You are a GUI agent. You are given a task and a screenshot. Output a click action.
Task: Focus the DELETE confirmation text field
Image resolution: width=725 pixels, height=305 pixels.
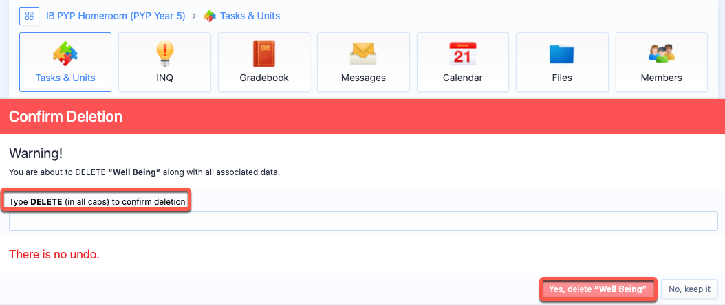362,221
